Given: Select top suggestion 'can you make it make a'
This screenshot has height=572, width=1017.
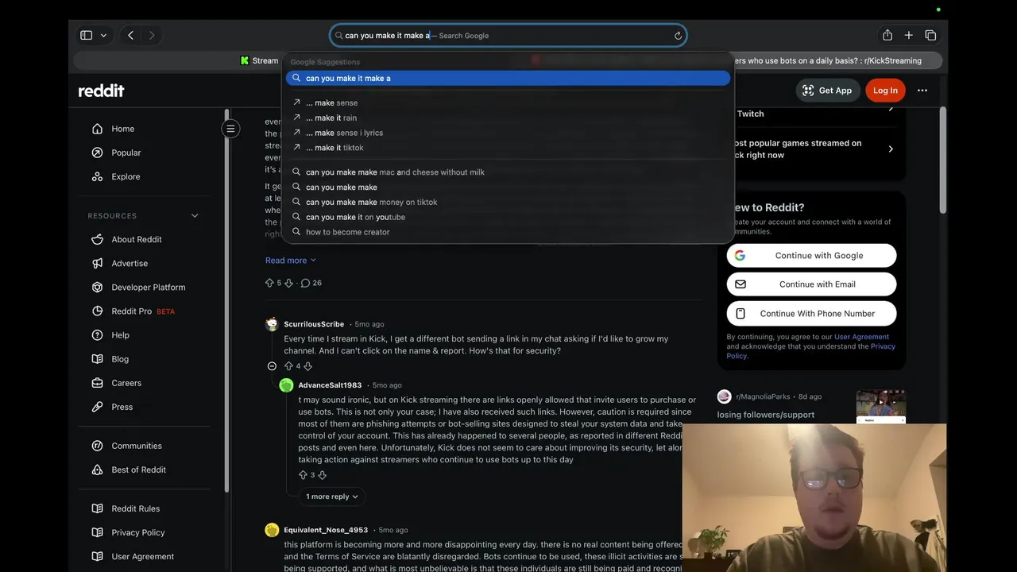Looking at the screenshot, I should click(508, 78).
